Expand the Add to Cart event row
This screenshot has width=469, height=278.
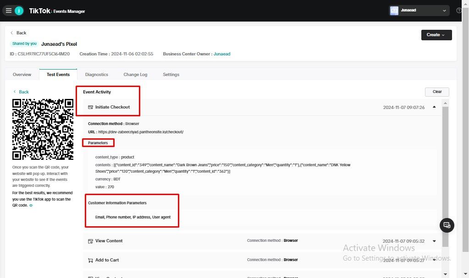(434, 260)
